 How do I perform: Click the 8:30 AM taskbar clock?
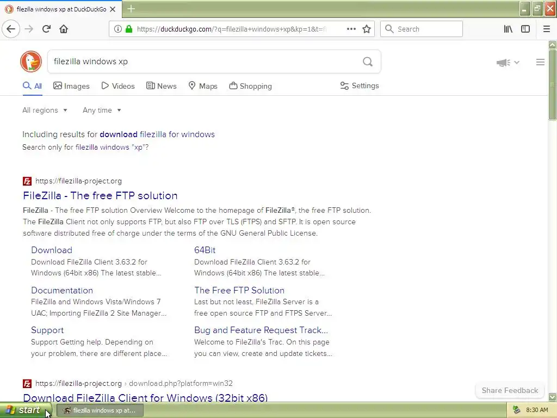(x=537, y=410)
